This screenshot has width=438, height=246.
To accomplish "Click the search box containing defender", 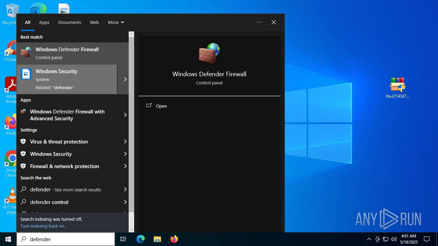I will (66, 239).
